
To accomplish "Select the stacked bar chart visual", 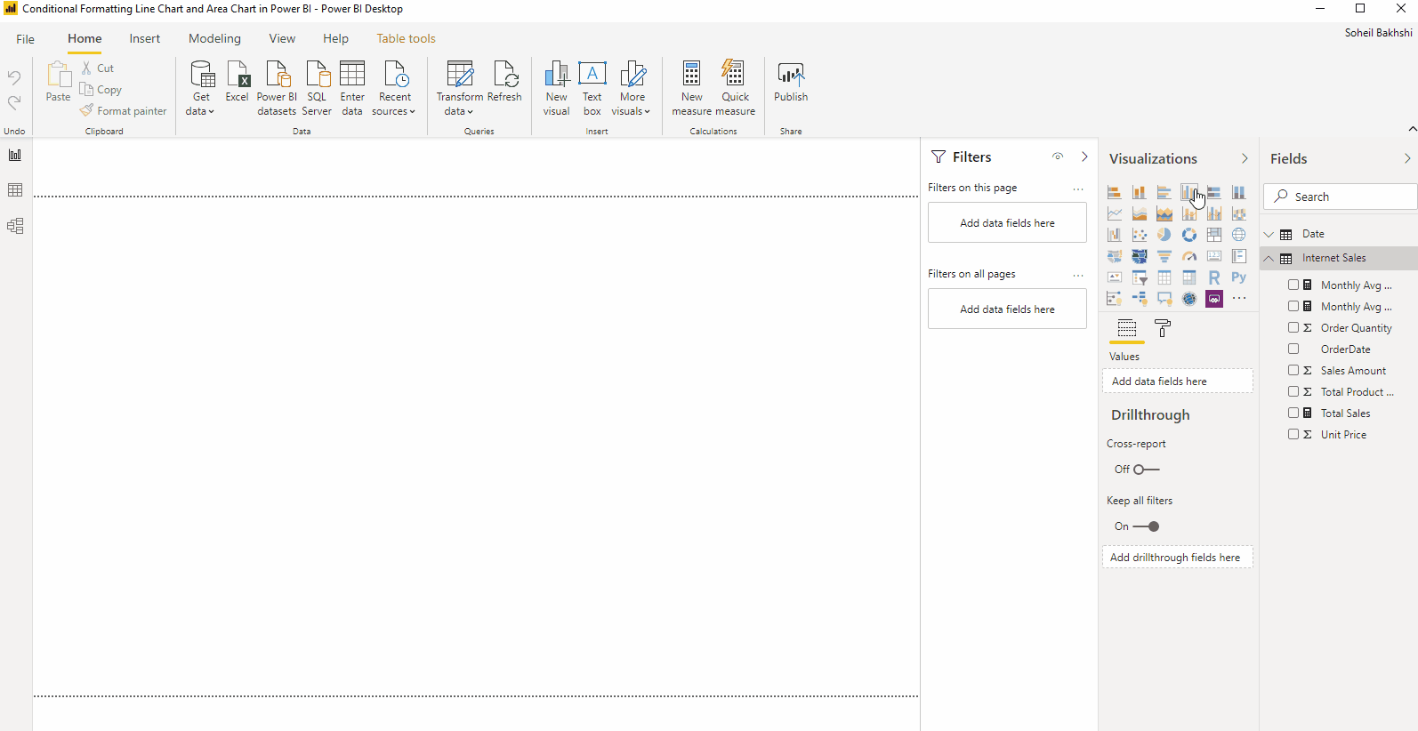I will point(1114,192).
